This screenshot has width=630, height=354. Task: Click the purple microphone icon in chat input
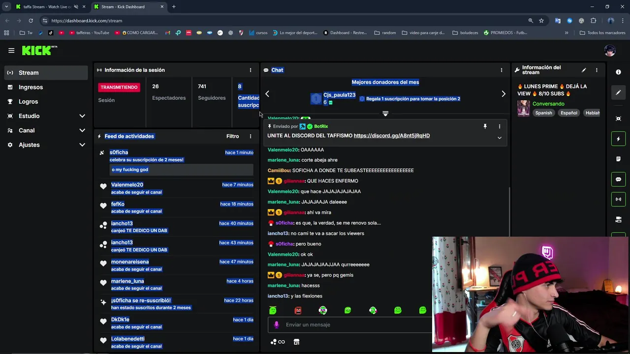(x=276, y=324)
